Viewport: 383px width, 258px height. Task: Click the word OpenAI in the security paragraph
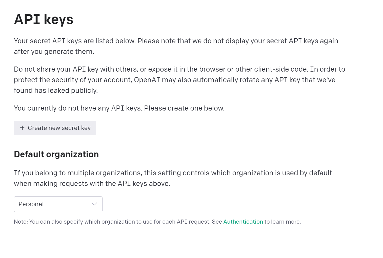pos(147,80)
